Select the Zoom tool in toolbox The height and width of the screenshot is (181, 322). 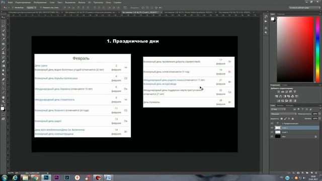(3, 102)
